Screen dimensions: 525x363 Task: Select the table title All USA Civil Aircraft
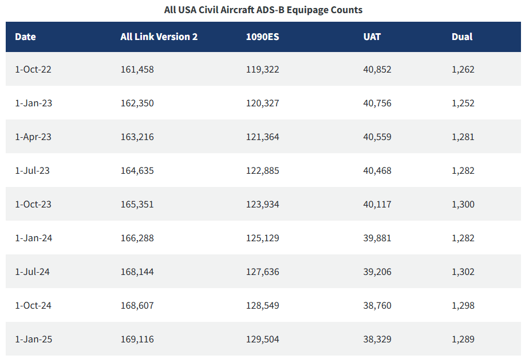tap(210, 10)
